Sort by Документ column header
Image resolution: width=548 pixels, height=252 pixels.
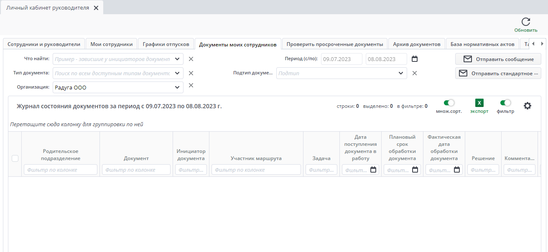[x=136, y=158]
